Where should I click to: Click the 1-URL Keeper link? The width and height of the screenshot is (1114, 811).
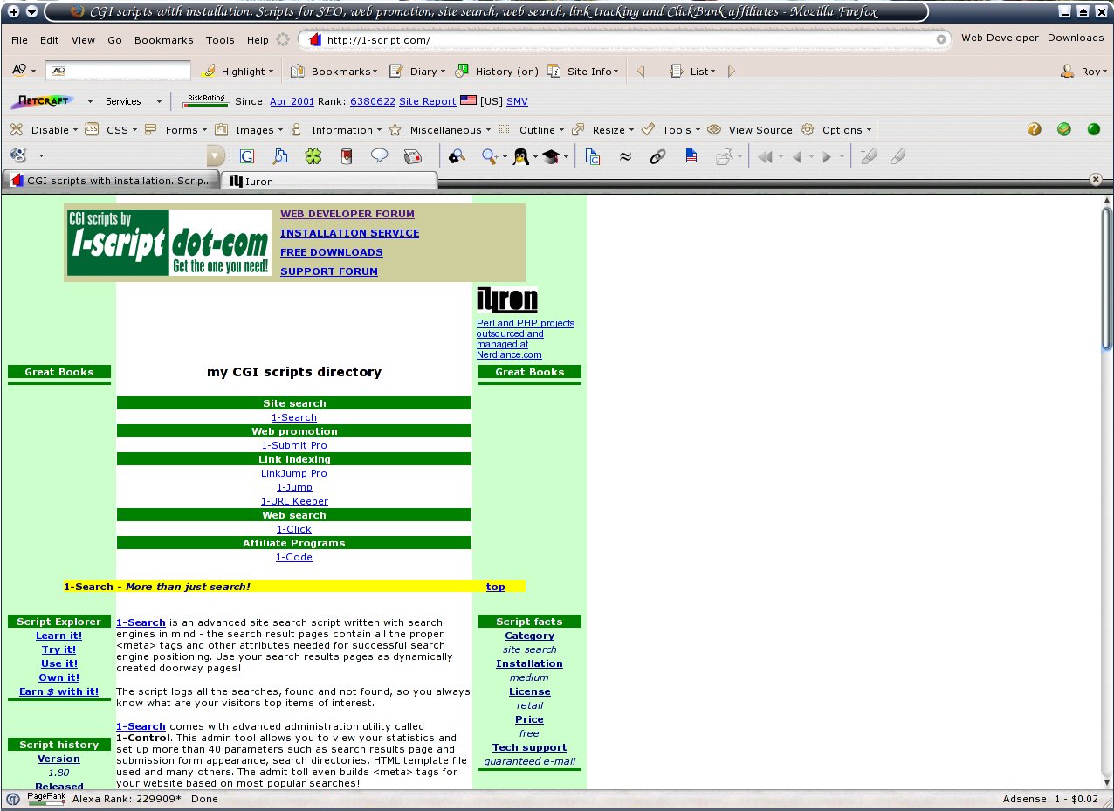pyautogui.click(x=294, y=501)
